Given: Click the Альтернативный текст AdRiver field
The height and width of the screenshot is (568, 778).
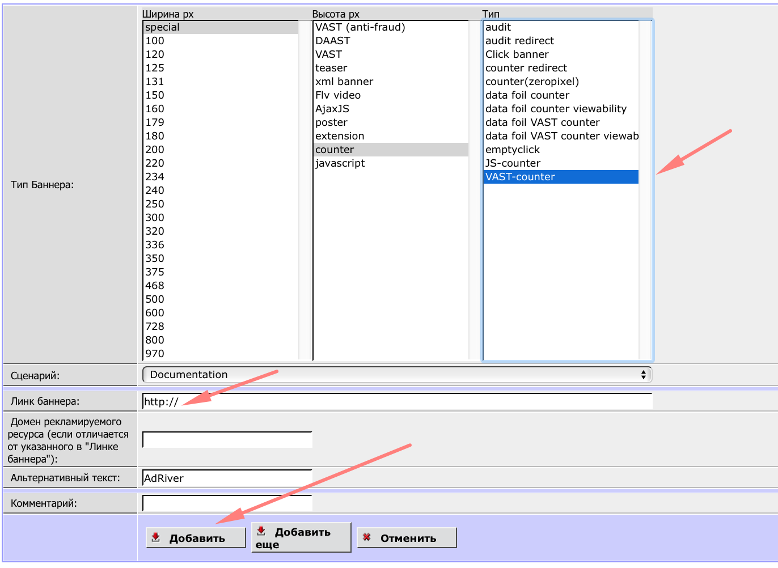Looking at the screenshot, I should click(227, 478).
